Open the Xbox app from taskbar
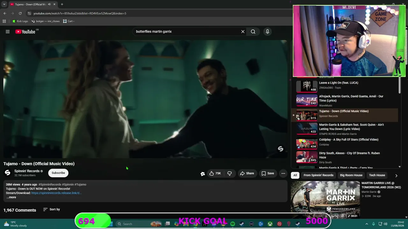This screenshot has width=408, height=229. coord(270,224)
